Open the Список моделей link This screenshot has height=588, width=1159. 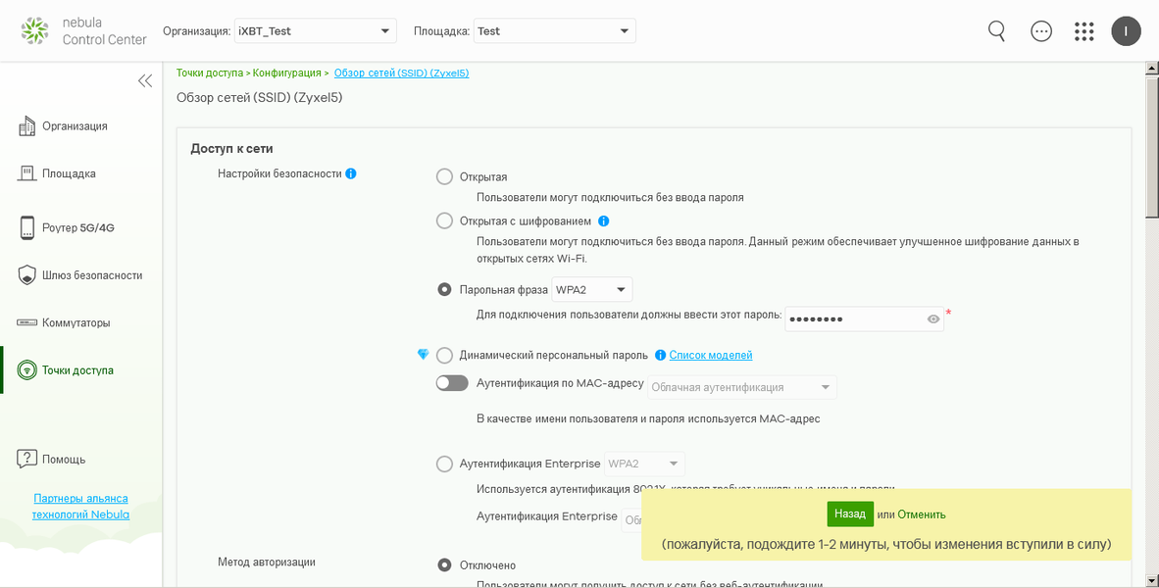tap(711, 355)
